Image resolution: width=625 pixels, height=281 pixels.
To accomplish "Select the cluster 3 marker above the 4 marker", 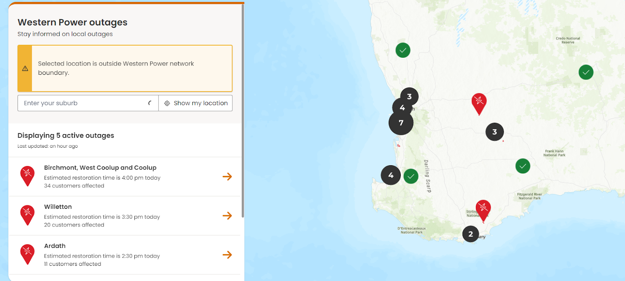I will click(409, 96).
